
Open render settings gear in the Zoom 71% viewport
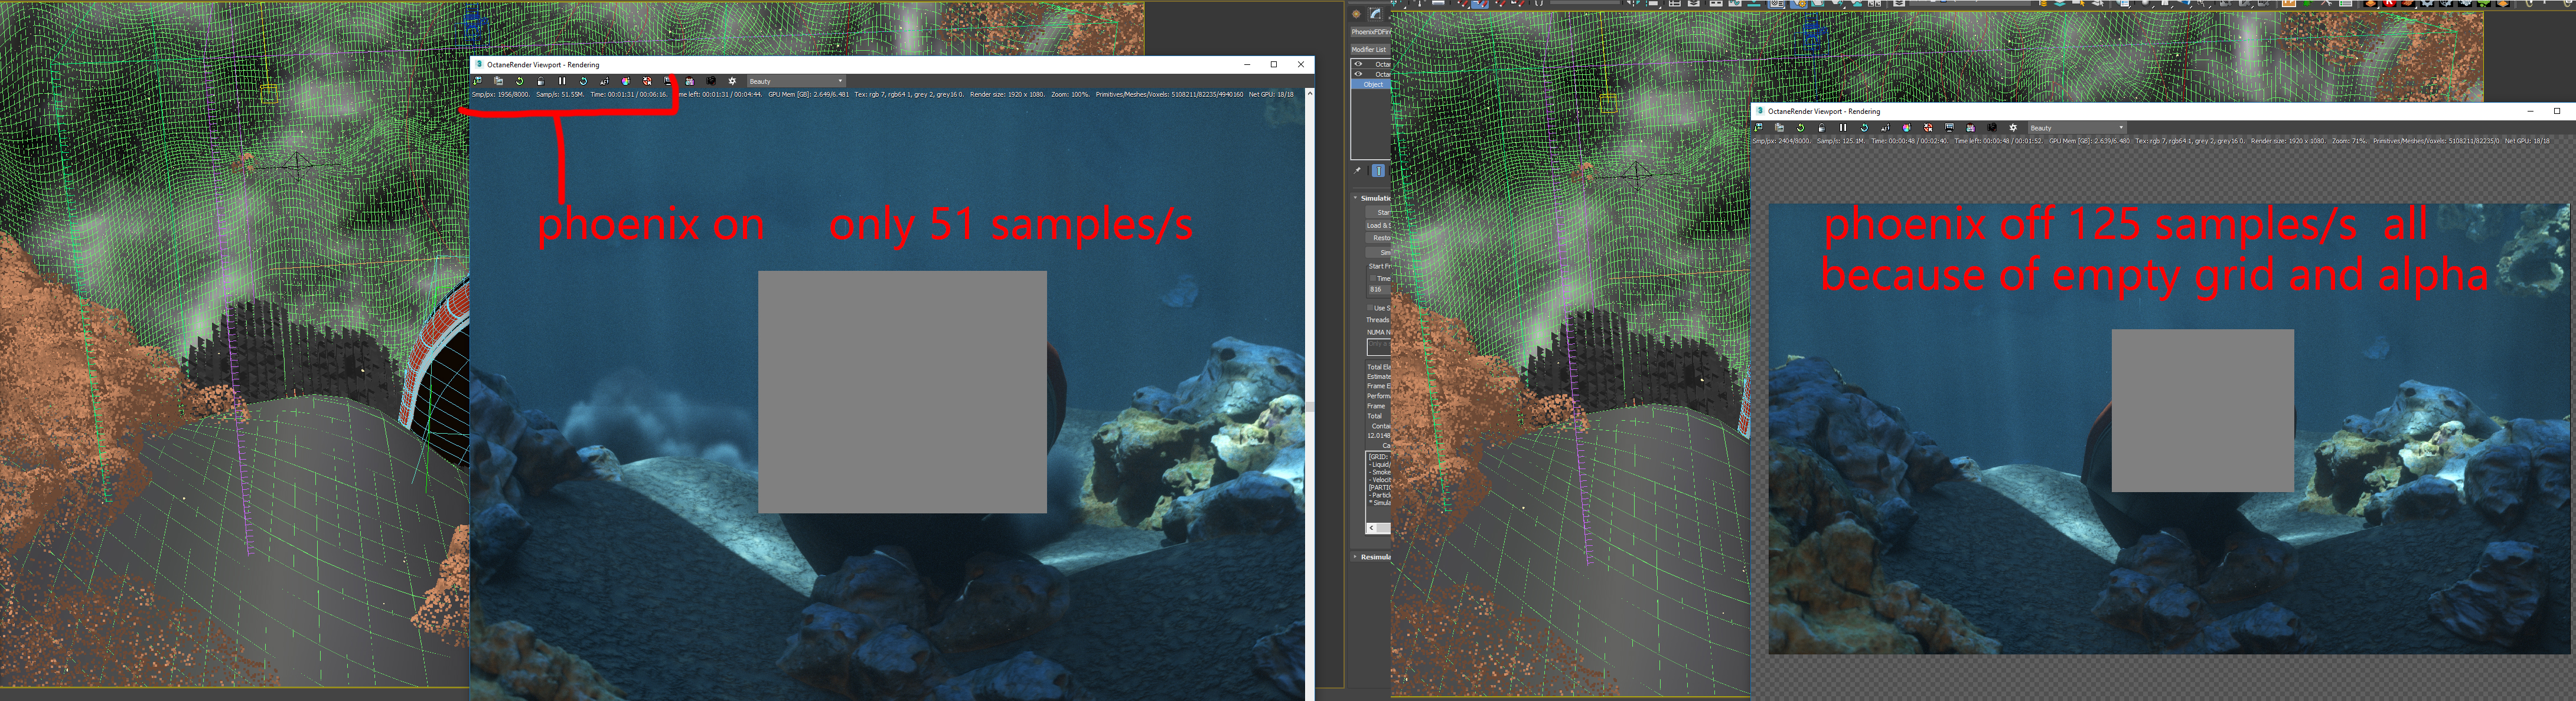(2013, 128)
